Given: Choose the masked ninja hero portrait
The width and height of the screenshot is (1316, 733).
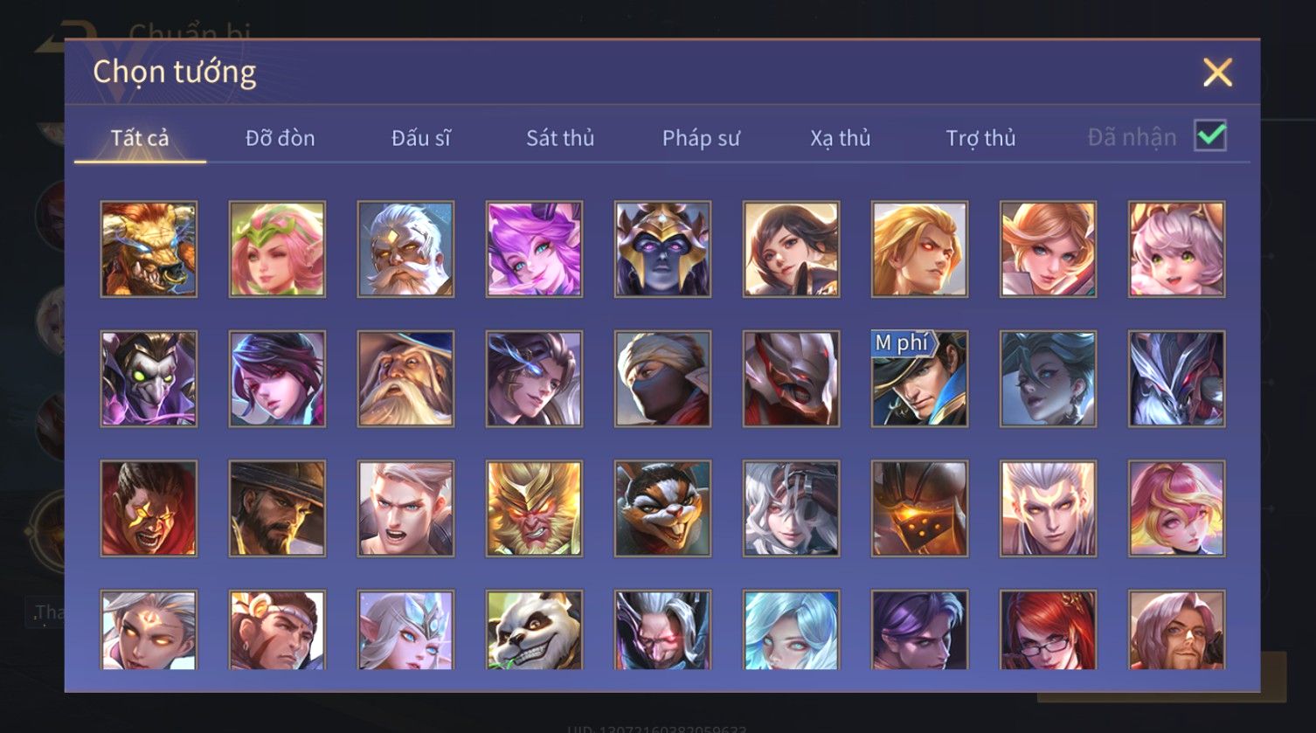Looking at the screenshot, I should point(662,378).
